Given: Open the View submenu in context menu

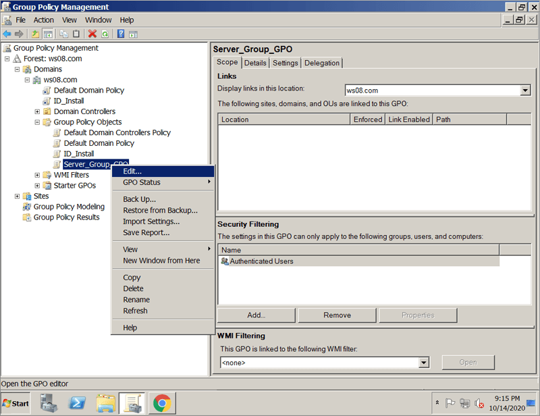Looking at the screenshot, I should (x=163, y=249).
